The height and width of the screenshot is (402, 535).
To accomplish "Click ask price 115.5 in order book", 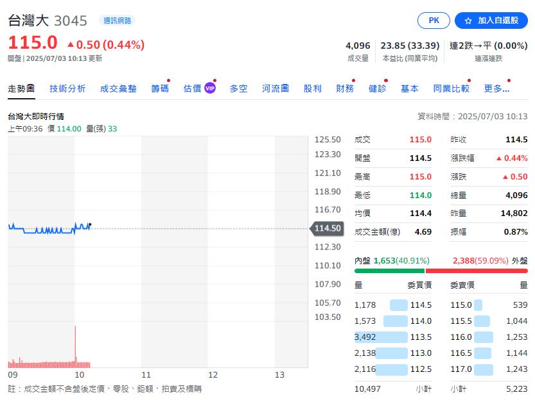I will coord(461,321).
